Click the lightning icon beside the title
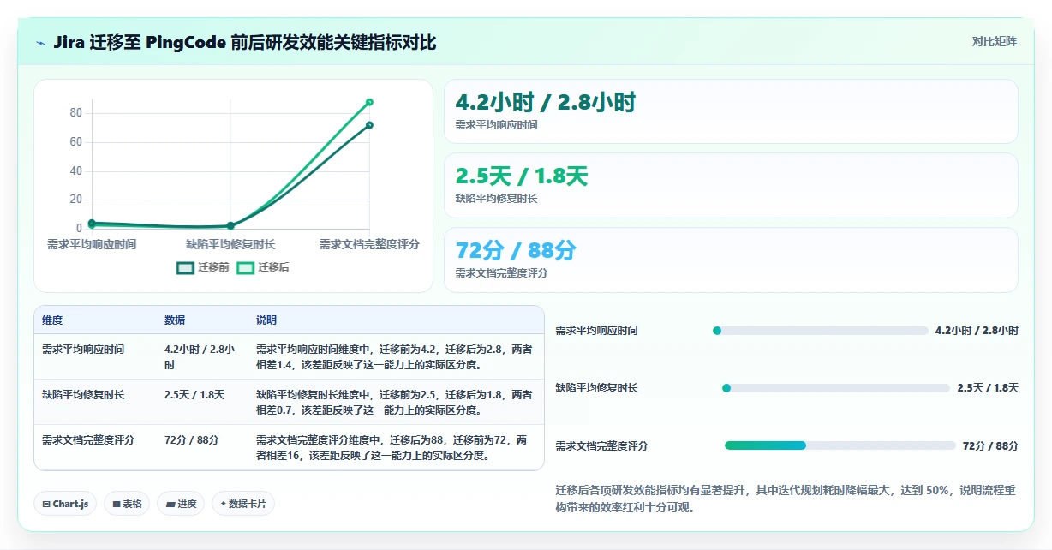This screenshot has width=1052, height=550. point(40,43)
